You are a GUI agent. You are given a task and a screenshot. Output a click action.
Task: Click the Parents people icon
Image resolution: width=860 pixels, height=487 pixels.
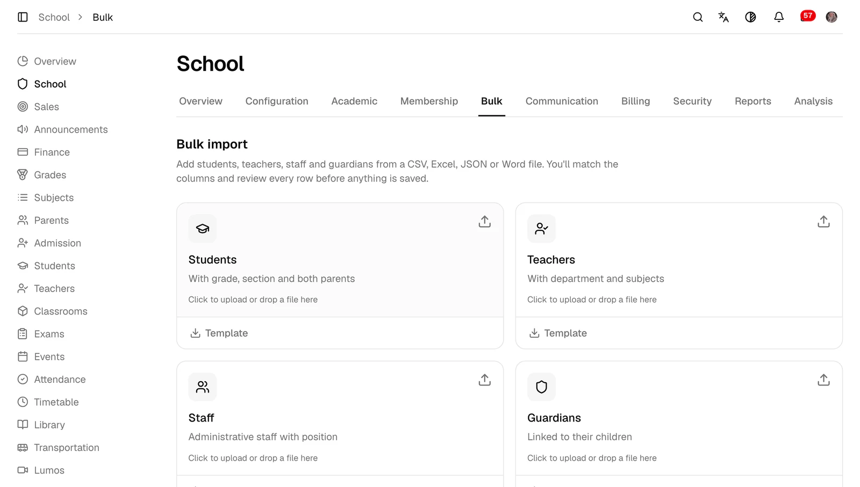[23, 220]
